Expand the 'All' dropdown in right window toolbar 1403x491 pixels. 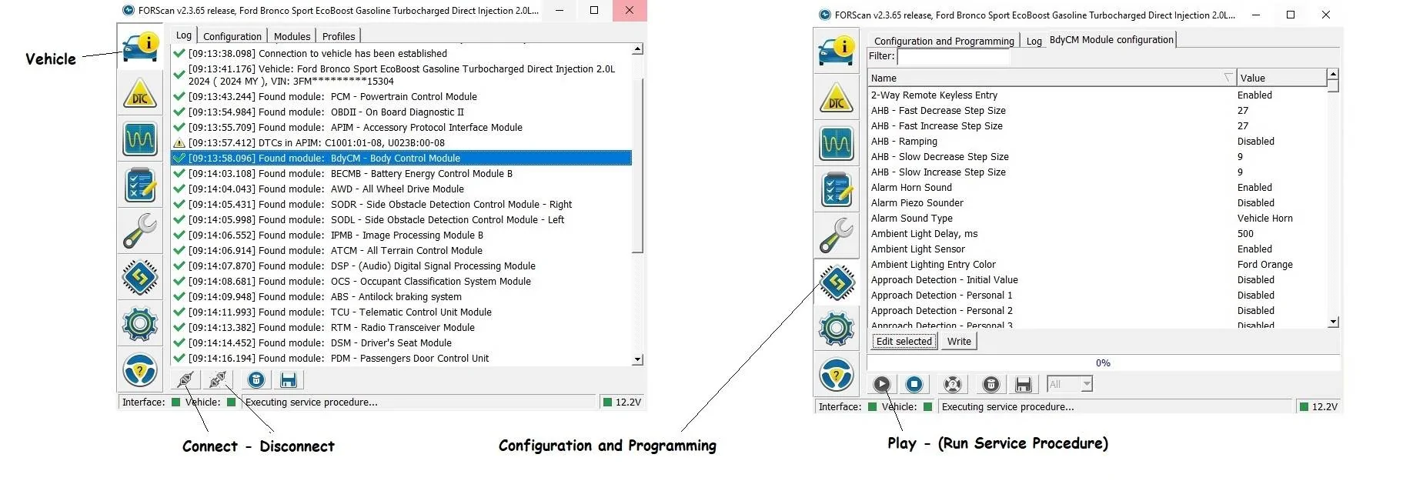click(x=1086, y=384)
